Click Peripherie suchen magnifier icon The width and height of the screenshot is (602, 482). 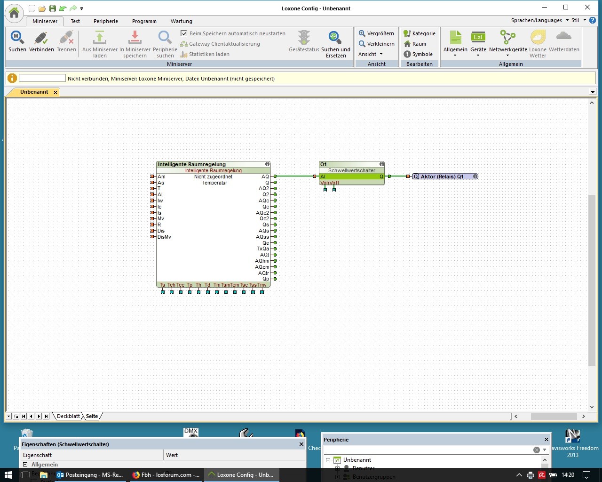tap(165, 38)
